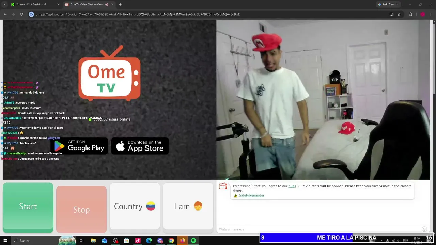Open Microsoft Store from the taskbar

126,241
